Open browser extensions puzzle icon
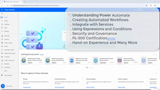Screen dimensions: 160x90 tap(150, 5)
